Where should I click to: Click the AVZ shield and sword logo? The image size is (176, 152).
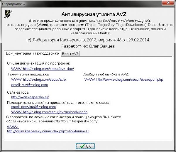[x=8, y=14]
